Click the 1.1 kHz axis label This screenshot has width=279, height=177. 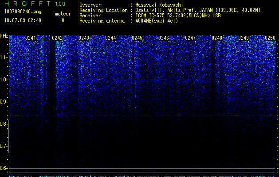pos(4,58)
